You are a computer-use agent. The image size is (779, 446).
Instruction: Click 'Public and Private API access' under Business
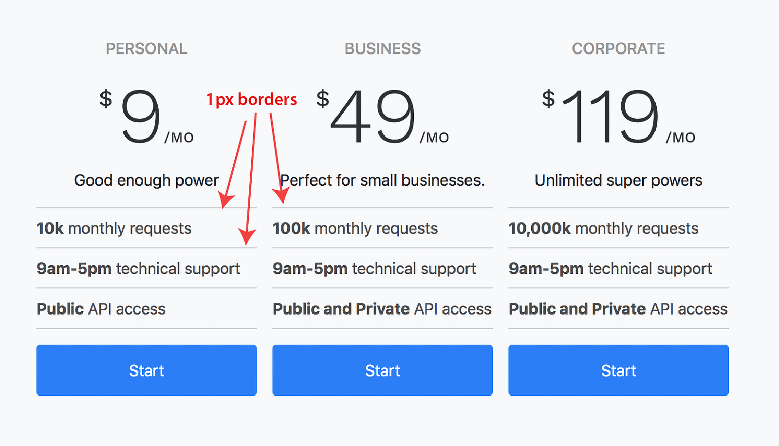pyautogui.click(x=382, y=309)
